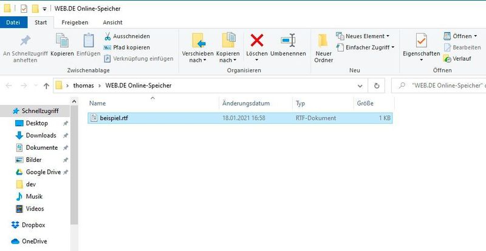Rename file with Umbenennen

coord(288,45)
